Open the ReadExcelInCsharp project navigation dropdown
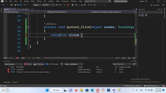 coord(25,12)
